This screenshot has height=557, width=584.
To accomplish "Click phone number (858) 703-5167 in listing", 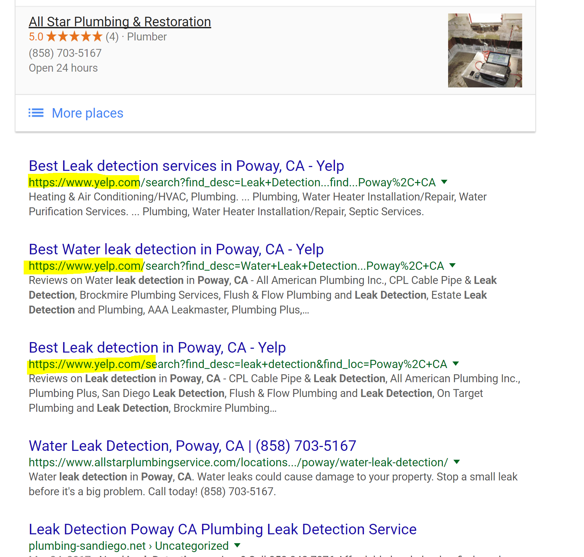I will pyautogui.click(x=65, y=53).
